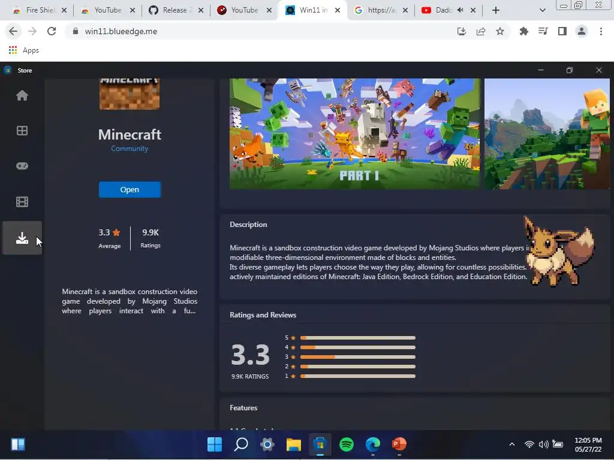Open the widgets icon in the taskbar
This screenshot has height=460, width=614.
click(x=18, y=444)
